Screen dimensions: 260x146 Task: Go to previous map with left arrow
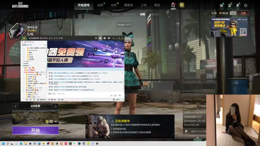[16, 106]
